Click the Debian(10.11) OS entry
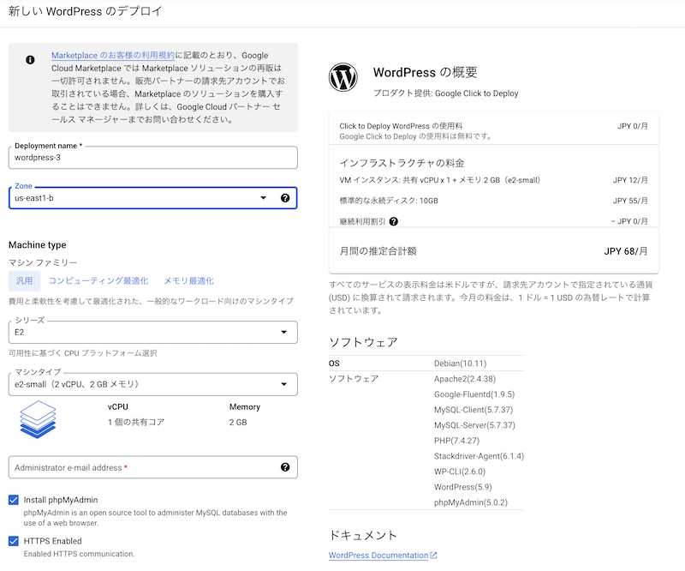The image size is (685, 571). (x=460, y=364)
